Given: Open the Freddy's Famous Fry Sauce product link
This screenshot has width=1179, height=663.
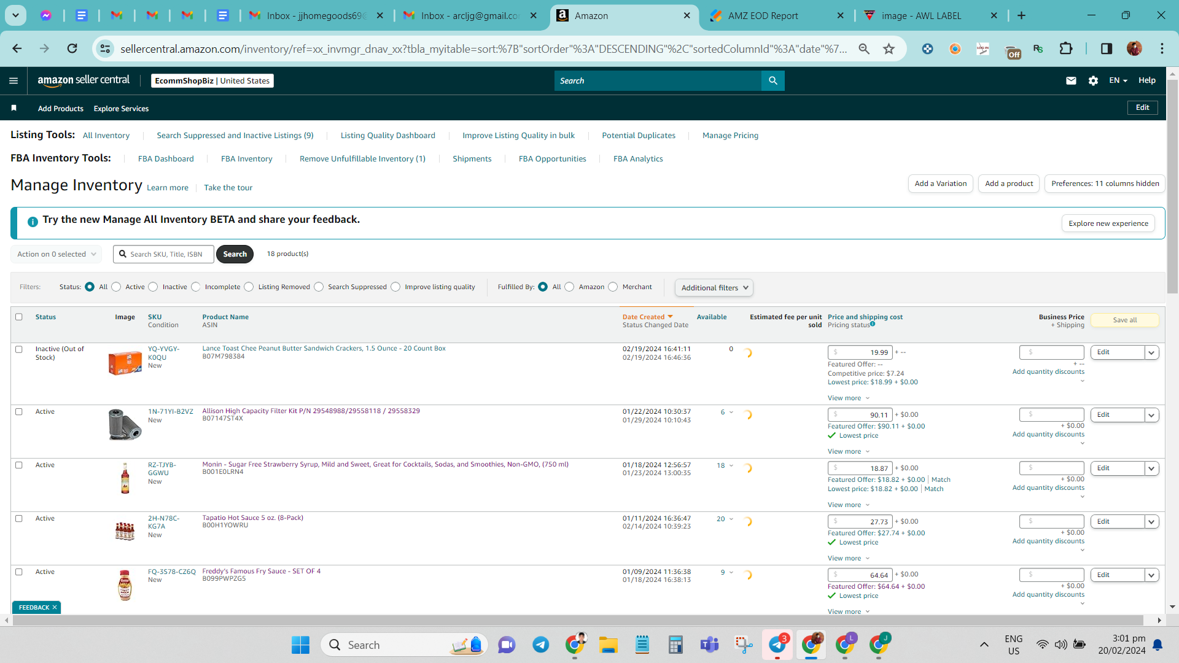Looking at the screenshot, I should point(261,572).
